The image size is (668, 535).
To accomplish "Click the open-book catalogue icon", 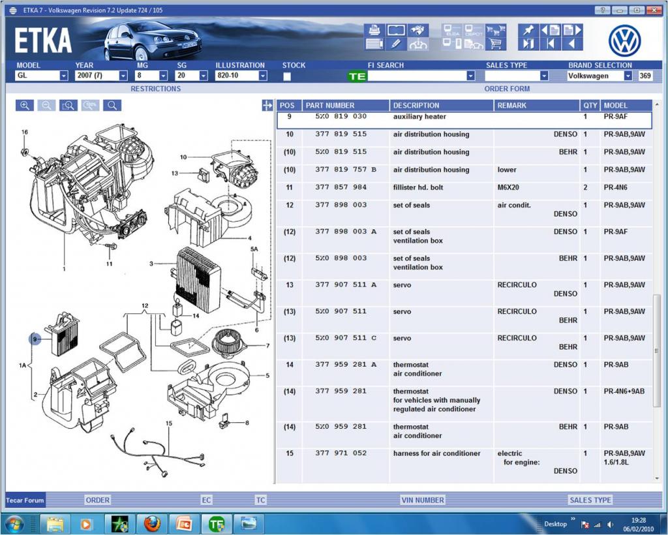I will [x=396, y=30].
